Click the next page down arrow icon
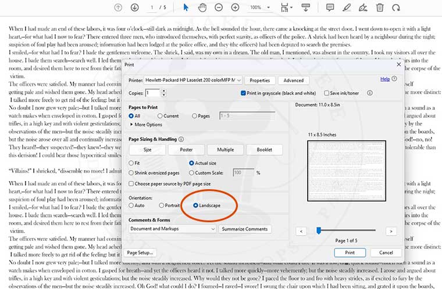This screenshot has height=289, width=442. click(x=134, y=8)
